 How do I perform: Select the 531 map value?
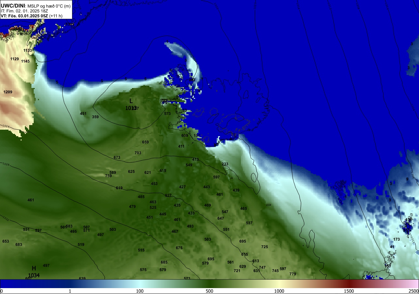pyautogui.click(x=26, y=230)
